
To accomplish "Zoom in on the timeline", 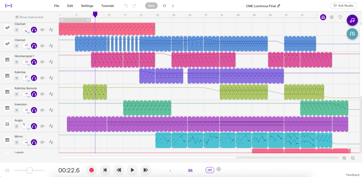I will tap(344, 158).
